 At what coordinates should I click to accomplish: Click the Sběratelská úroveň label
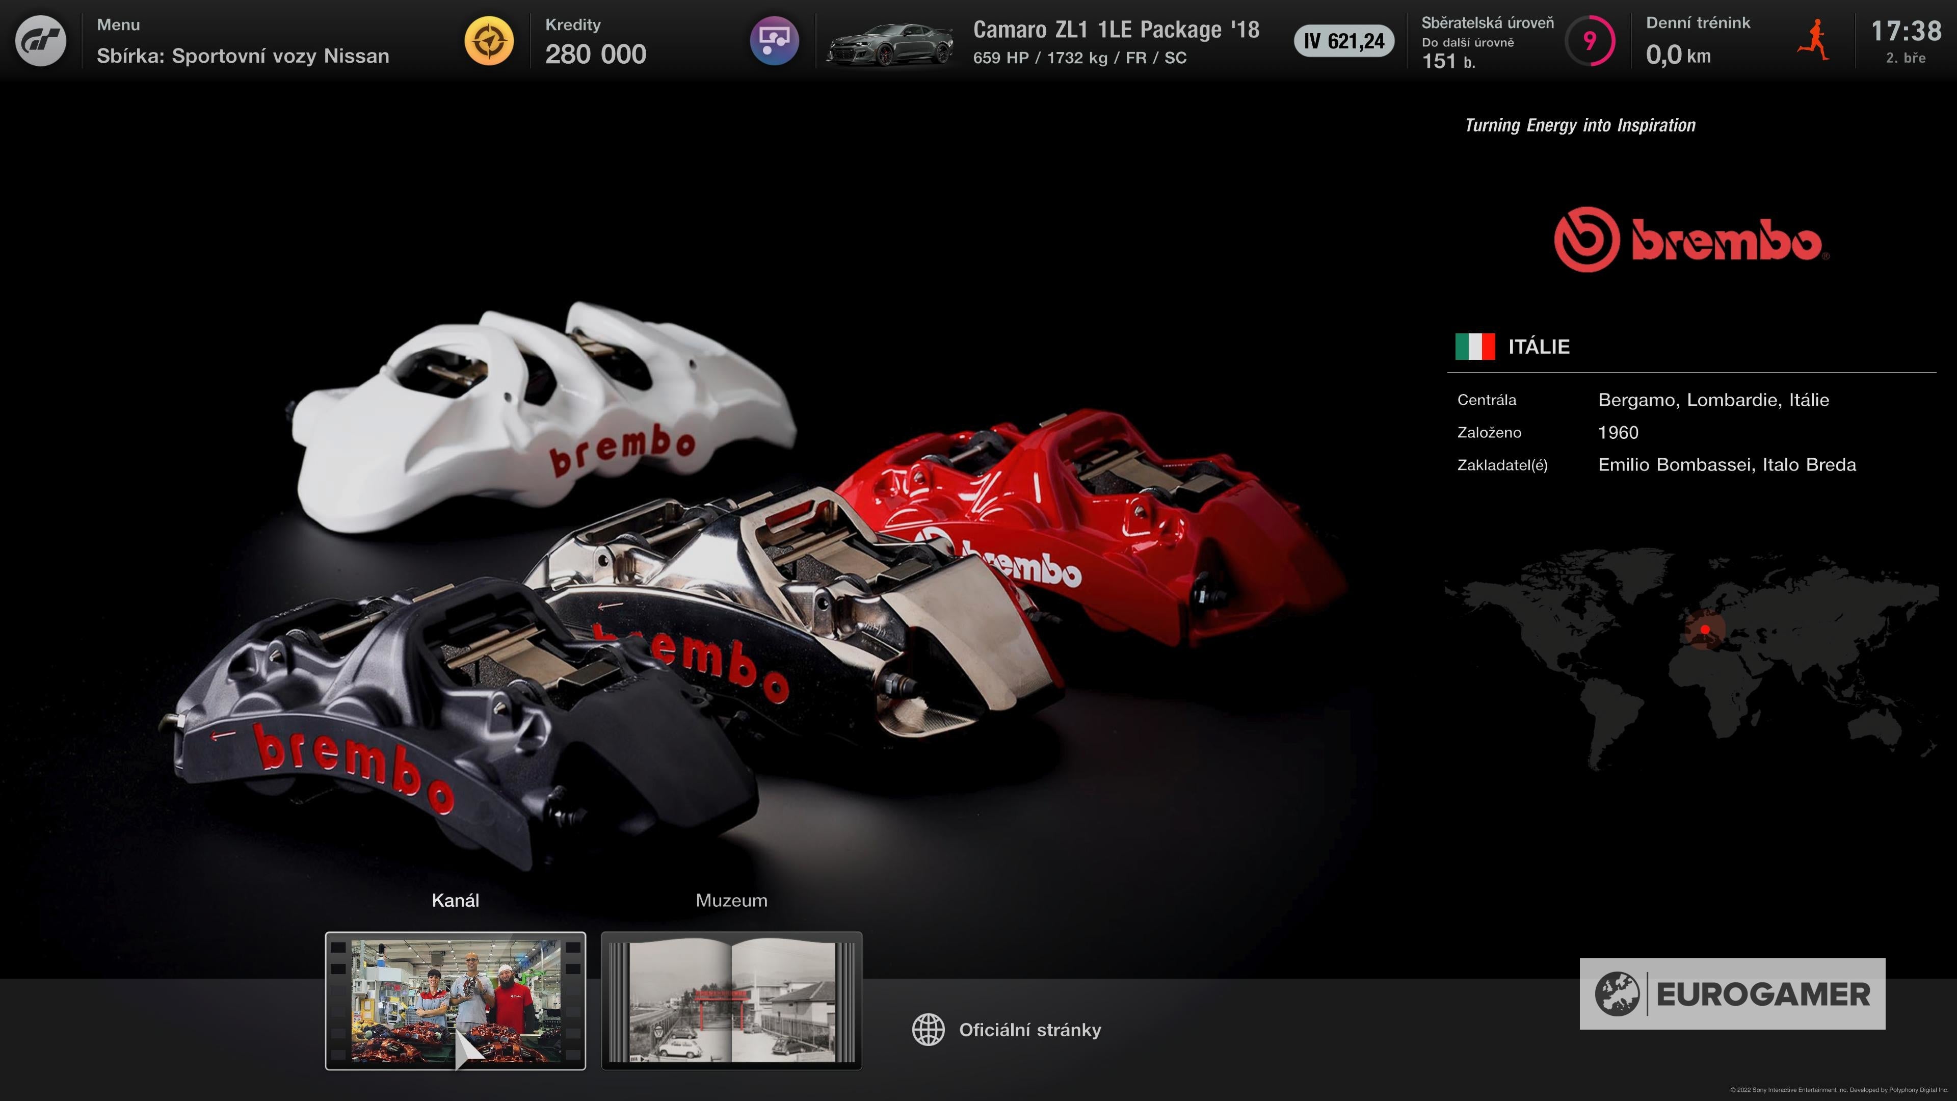point(1488,23)
